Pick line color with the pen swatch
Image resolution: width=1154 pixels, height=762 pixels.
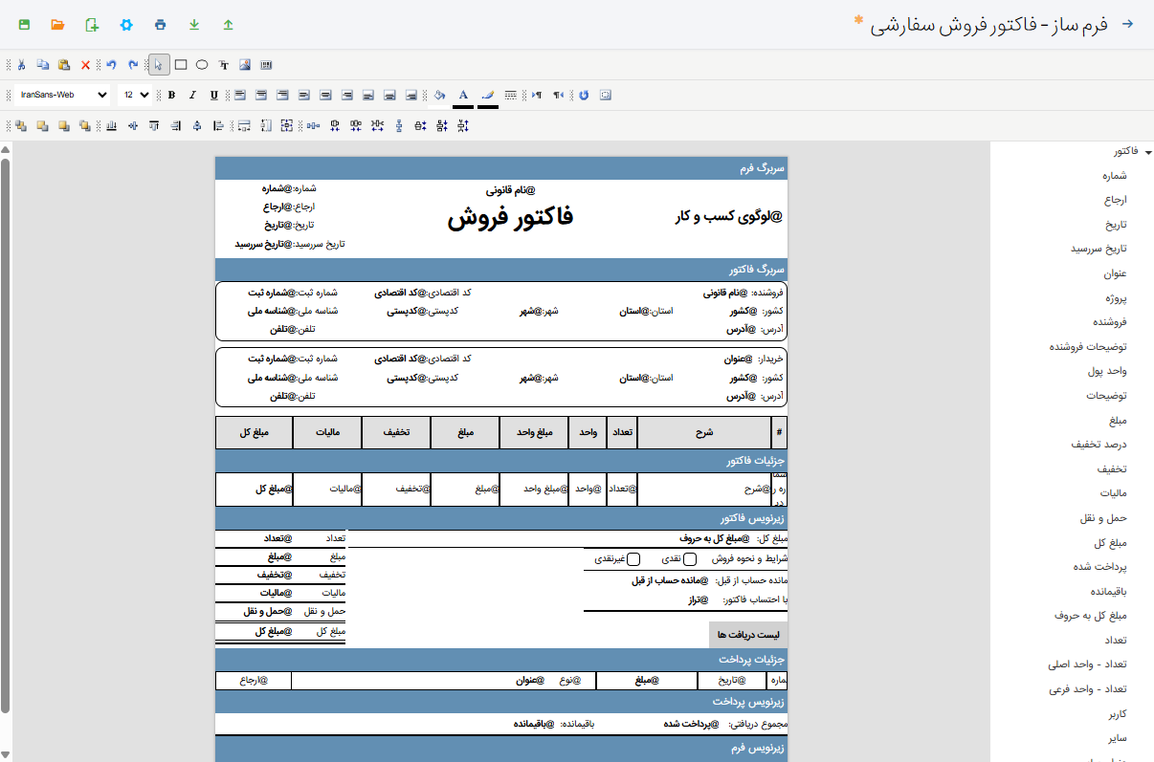click(x=488, y=96)
